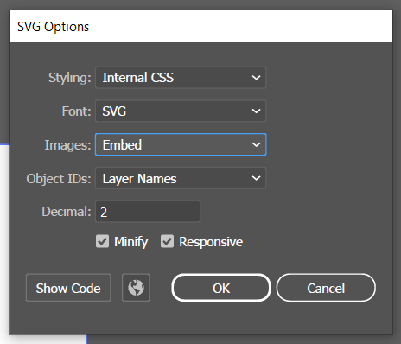Open the Object IDs dropdown showing Layer Names

point(181,178)
